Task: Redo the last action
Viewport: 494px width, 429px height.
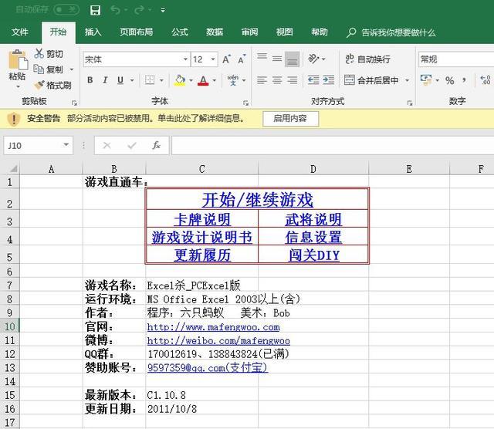Action: 139,10
